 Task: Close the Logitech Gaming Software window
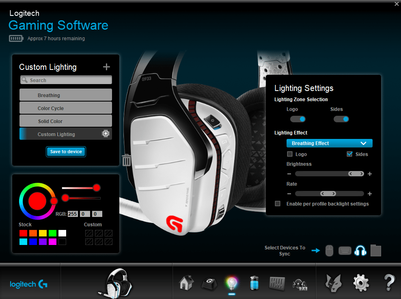click(397, 4)
